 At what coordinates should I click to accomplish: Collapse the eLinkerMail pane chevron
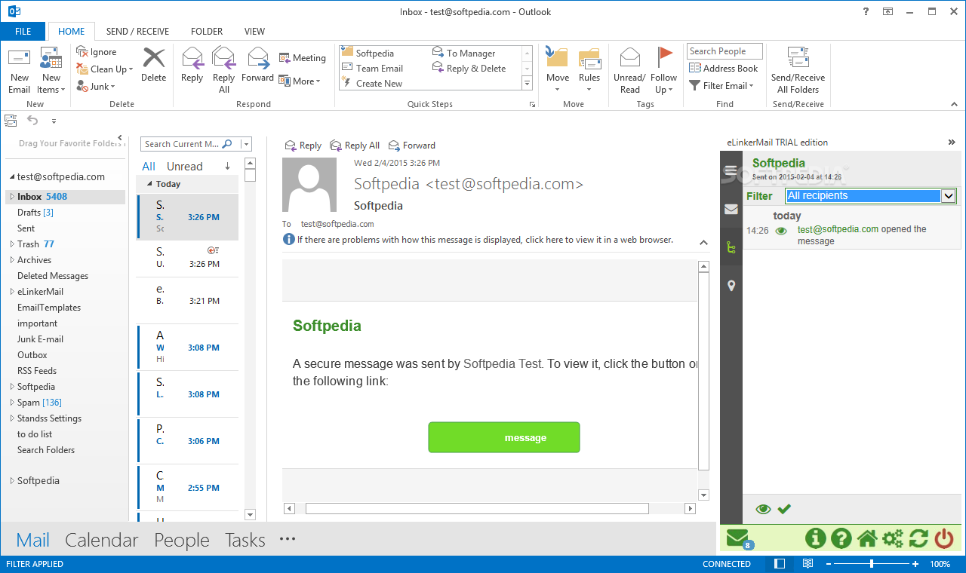[x=952, y=142]
